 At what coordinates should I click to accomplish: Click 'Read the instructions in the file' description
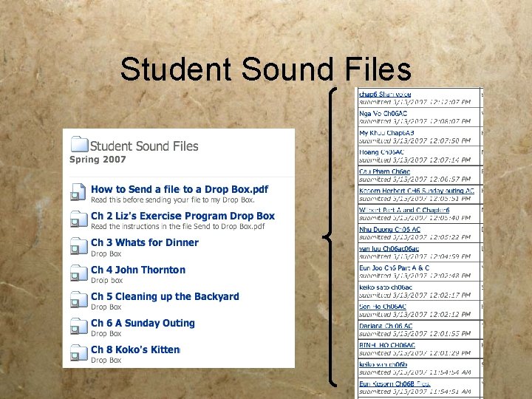(x=178, y=226)
